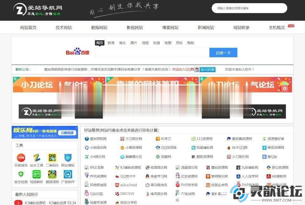Click the 九妹辅助网 black favicon
This screenshot has width=305, height=205.
(x=238, y=168)
